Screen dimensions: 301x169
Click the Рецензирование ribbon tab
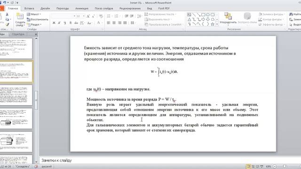click(x=130, y=8)
